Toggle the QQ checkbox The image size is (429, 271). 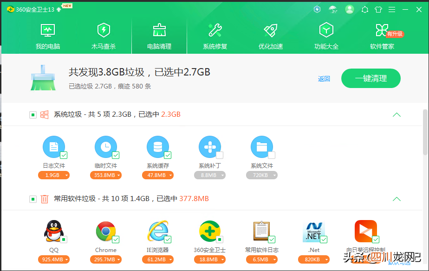[64, 239]
